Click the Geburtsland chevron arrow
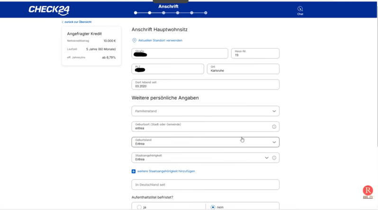This screenshot has height=210, width=378. [x=274, y=142]
